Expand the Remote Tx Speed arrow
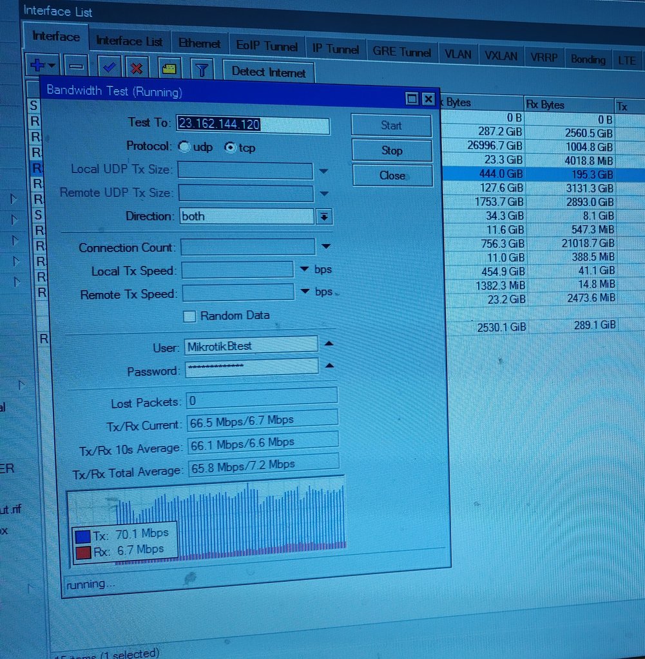 [x=305, y=292]
